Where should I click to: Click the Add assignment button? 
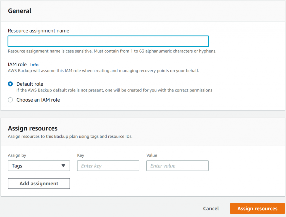click(39, 183)
